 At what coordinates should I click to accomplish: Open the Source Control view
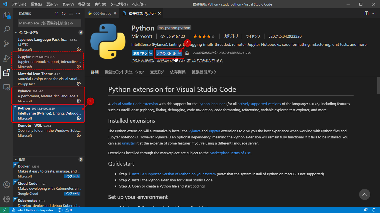point(7,44)
